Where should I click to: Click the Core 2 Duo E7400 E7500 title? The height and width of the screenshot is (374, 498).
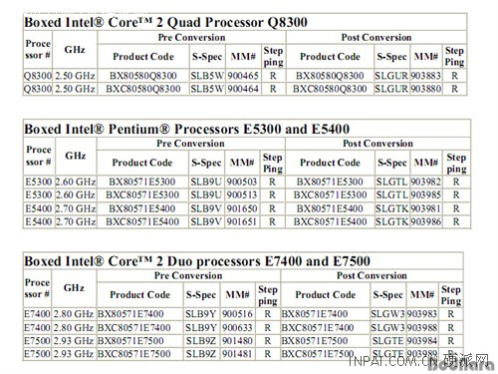pos(197,261)
